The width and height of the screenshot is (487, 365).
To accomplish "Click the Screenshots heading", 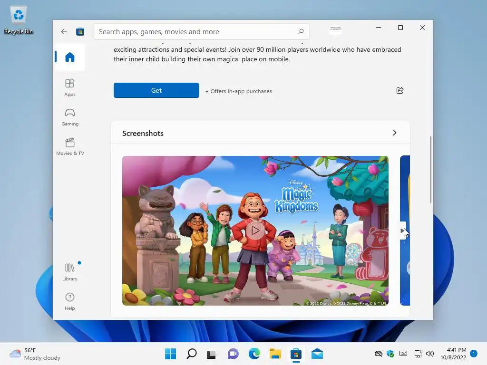I will 143,133.
